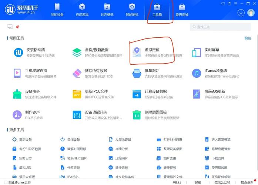This screenshot has height=185, width=258.
Task: Switch to 爱思商城 tab
Action: (182, 10)
